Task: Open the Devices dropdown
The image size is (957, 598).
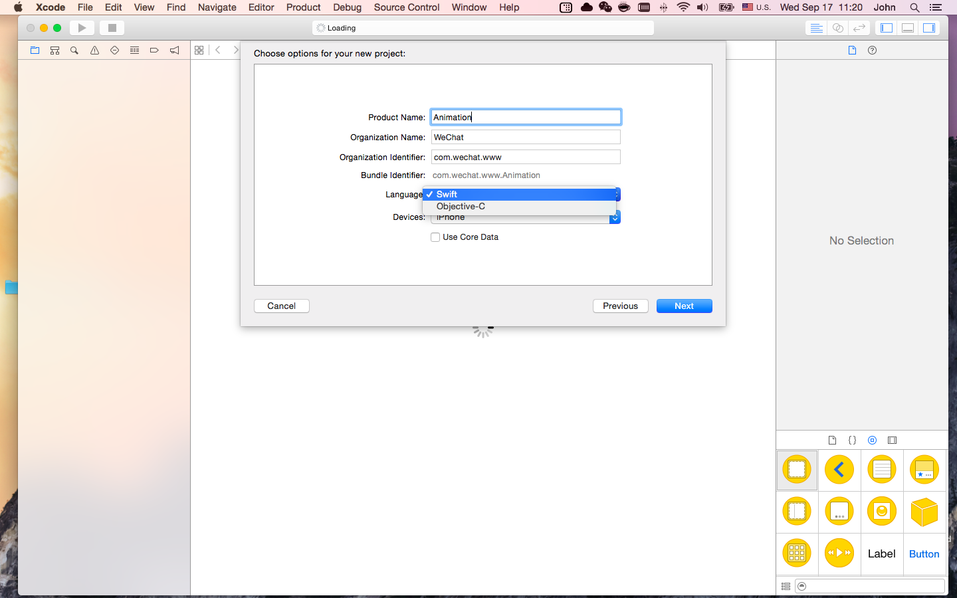Action: coord(615,217)
